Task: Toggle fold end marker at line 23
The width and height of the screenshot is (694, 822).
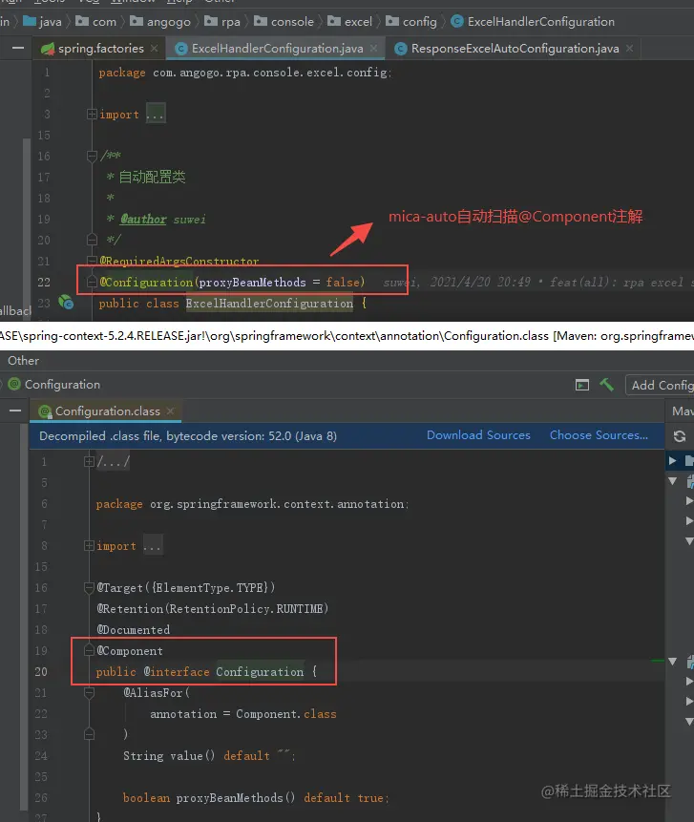Action: [89, 734]
